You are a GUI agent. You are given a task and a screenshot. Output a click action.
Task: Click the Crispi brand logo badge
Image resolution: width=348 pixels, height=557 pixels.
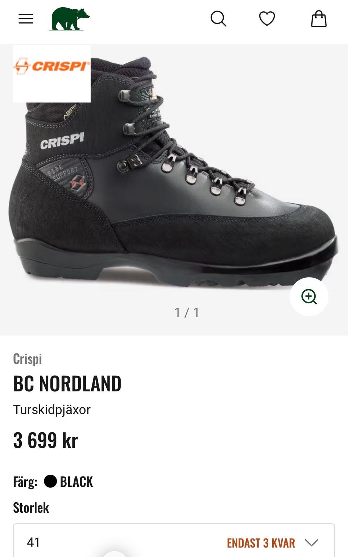52,74
